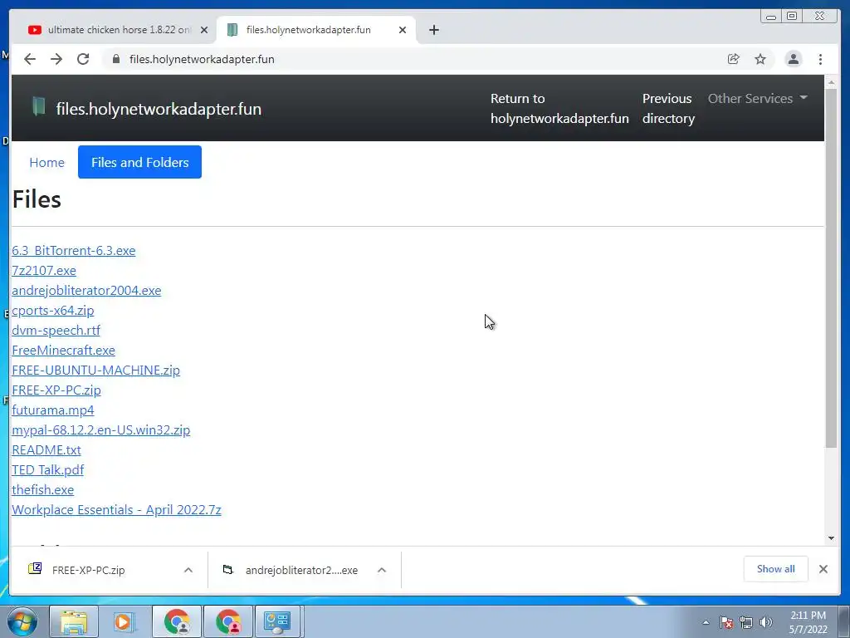The width and height of the screenshot is (850, 638).
Task: Go forward with the browser arrow
Action: coord(56,59)
